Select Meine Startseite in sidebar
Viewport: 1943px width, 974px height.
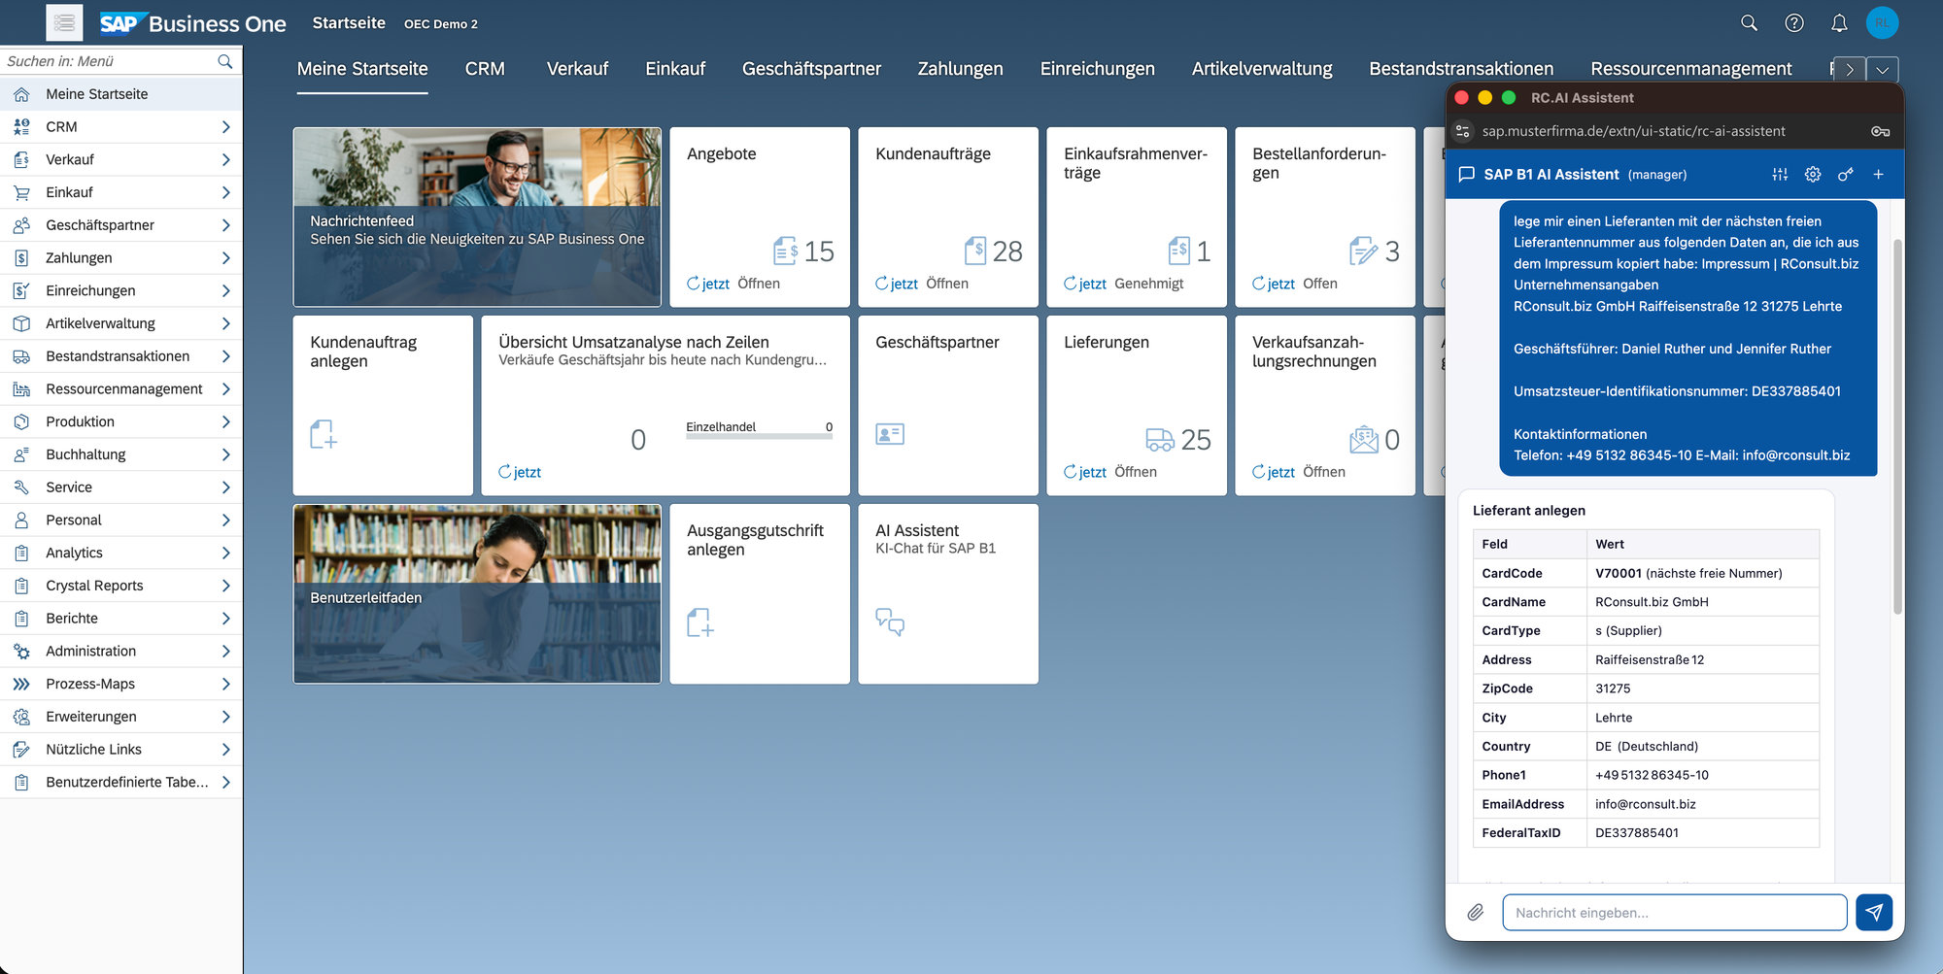click(x=120, y=94)
